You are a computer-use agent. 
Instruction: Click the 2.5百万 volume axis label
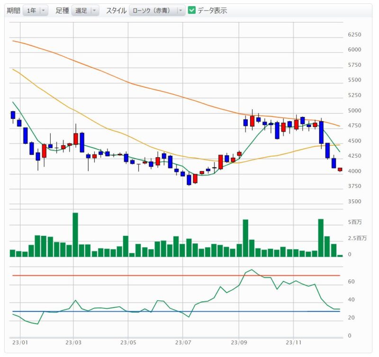[357, 238]
